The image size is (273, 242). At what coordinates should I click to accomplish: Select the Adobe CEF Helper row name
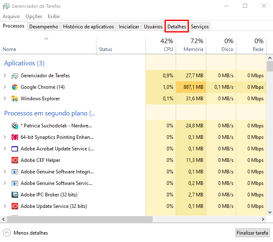(x=40, y=160)
